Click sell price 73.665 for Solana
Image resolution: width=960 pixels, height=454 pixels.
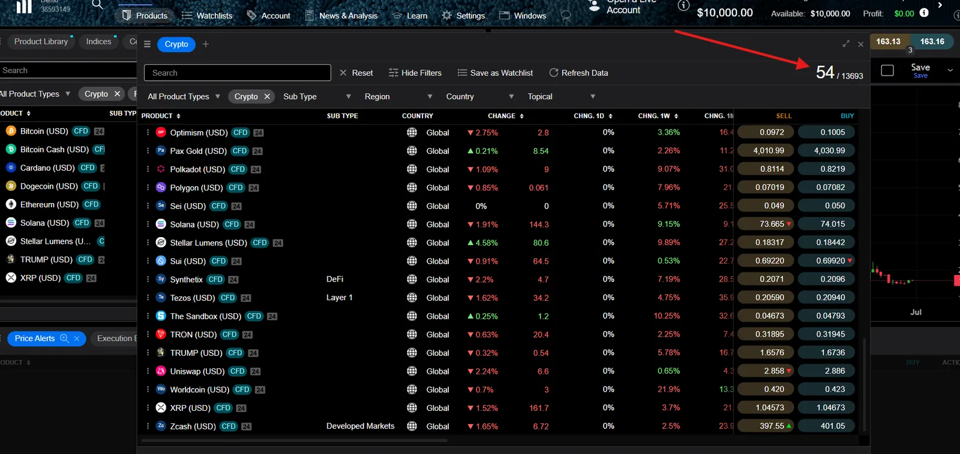tap(766, 224)
